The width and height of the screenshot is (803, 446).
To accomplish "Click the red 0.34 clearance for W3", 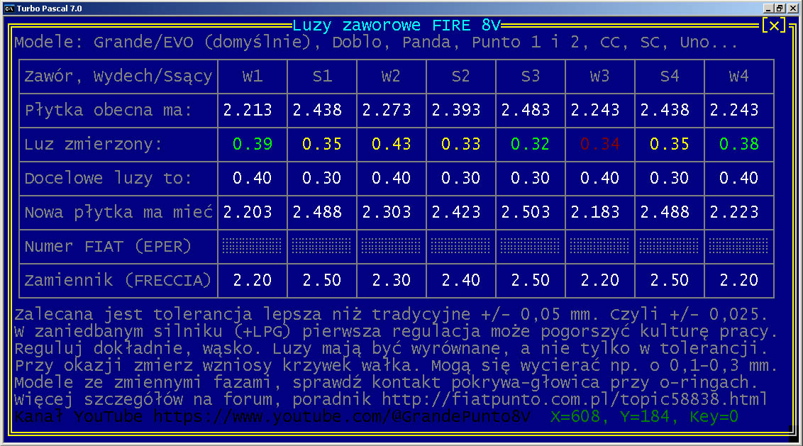I will click(x=599, y=144).
